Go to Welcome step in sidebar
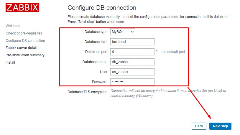 [13, 26]
